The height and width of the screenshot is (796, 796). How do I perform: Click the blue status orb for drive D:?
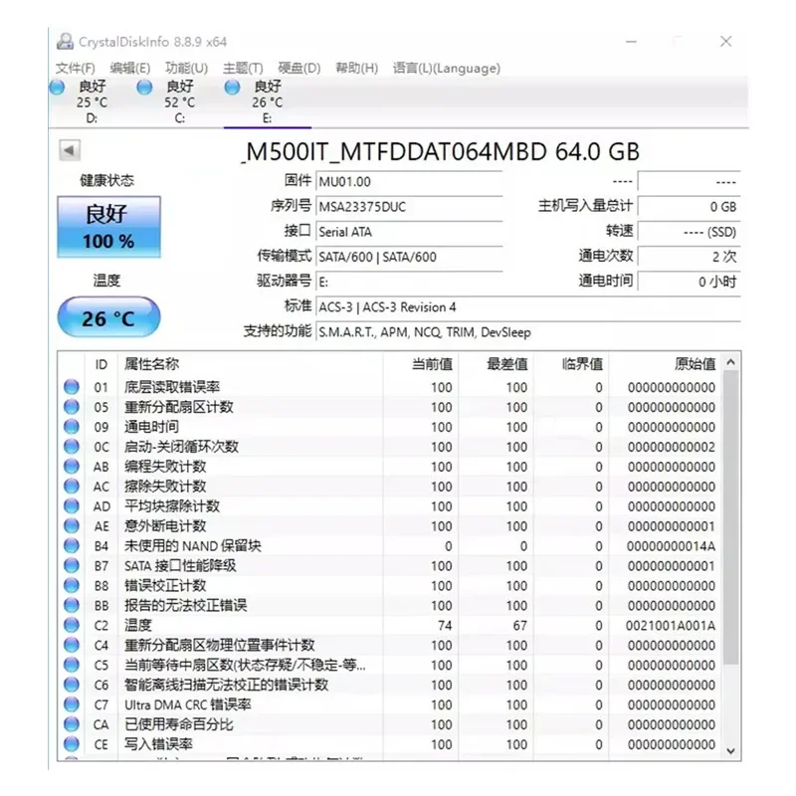tap(57, 88)
